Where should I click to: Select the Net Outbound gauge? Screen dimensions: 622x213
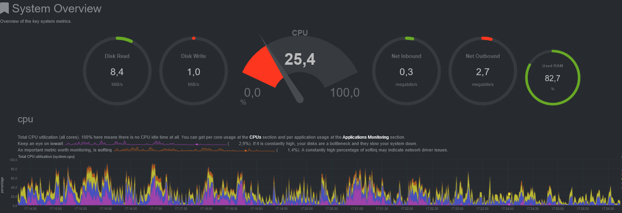[x=483, y=70]
